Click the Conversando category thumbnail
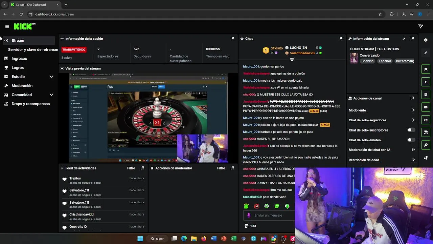Screen dimensions: 433x244 pos(354,58)
